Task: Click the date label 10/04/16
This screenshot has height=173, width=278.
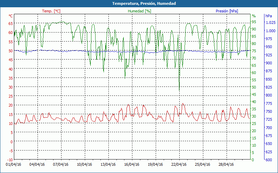Action: [84, 164]
